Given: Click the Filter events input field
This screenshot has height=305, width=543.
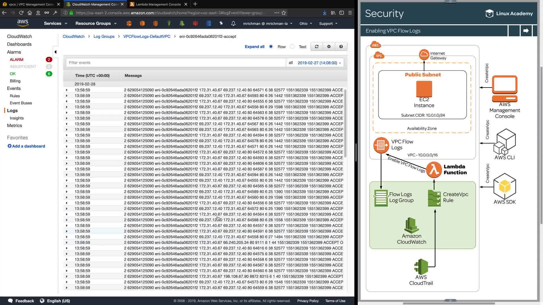Looking at the screenshot, I should pos(175,63).
